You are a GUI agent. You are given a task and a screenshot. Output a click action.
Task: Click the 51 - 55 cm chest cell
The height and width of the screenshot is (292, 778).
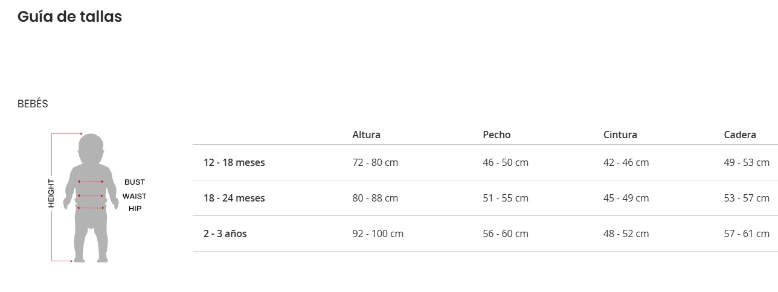click(x=506, y=198)
